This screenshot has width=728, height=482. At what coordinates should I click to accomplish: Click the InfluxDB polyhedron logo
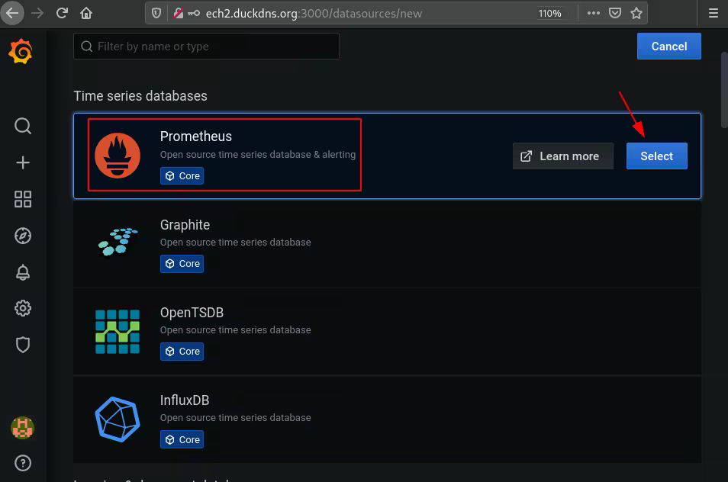point(118,419)
